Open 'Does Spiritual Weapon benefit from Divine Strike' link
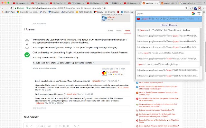Screen dimensions: 206x128 (x=159, y=126)
